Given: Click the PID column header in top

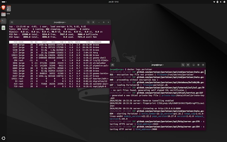Looking at the screenshot, I should click(15, 42).
